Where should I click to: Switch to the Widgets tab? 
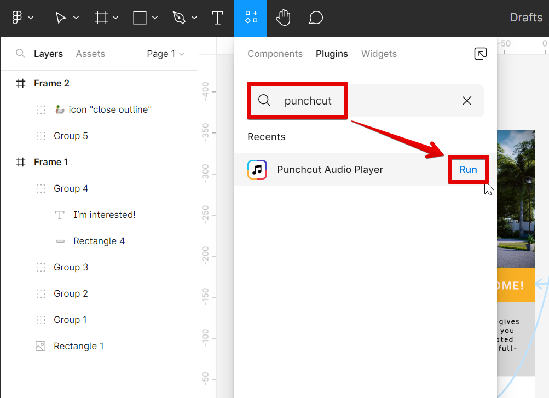click(x=379, y=54)
